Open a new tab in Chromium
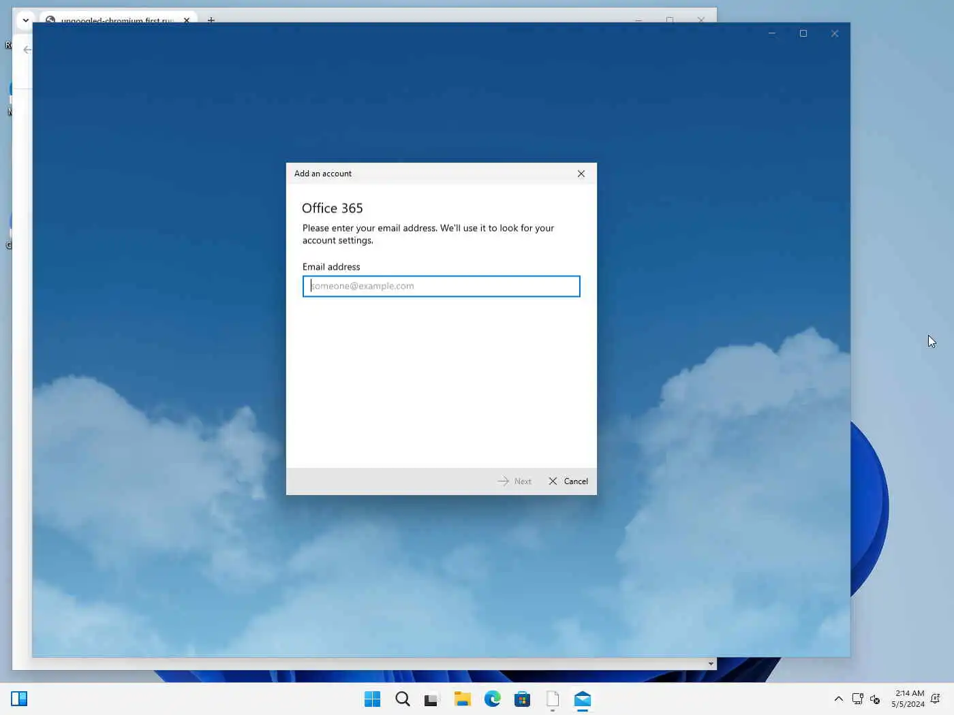The height and width of the screenshot is (715, 954). click(x=211, y=20)
